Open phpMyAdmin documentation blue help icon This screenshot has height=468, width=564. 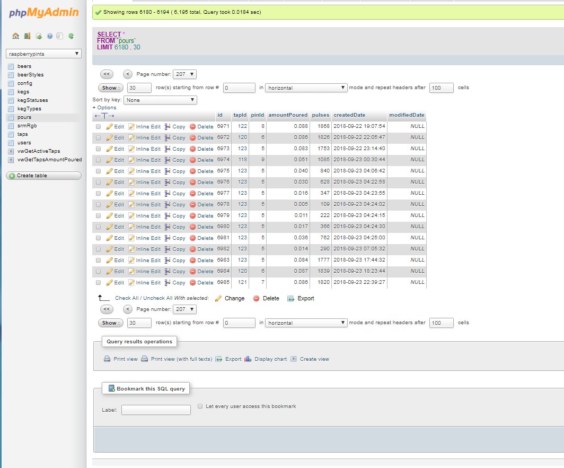(50, 36)
